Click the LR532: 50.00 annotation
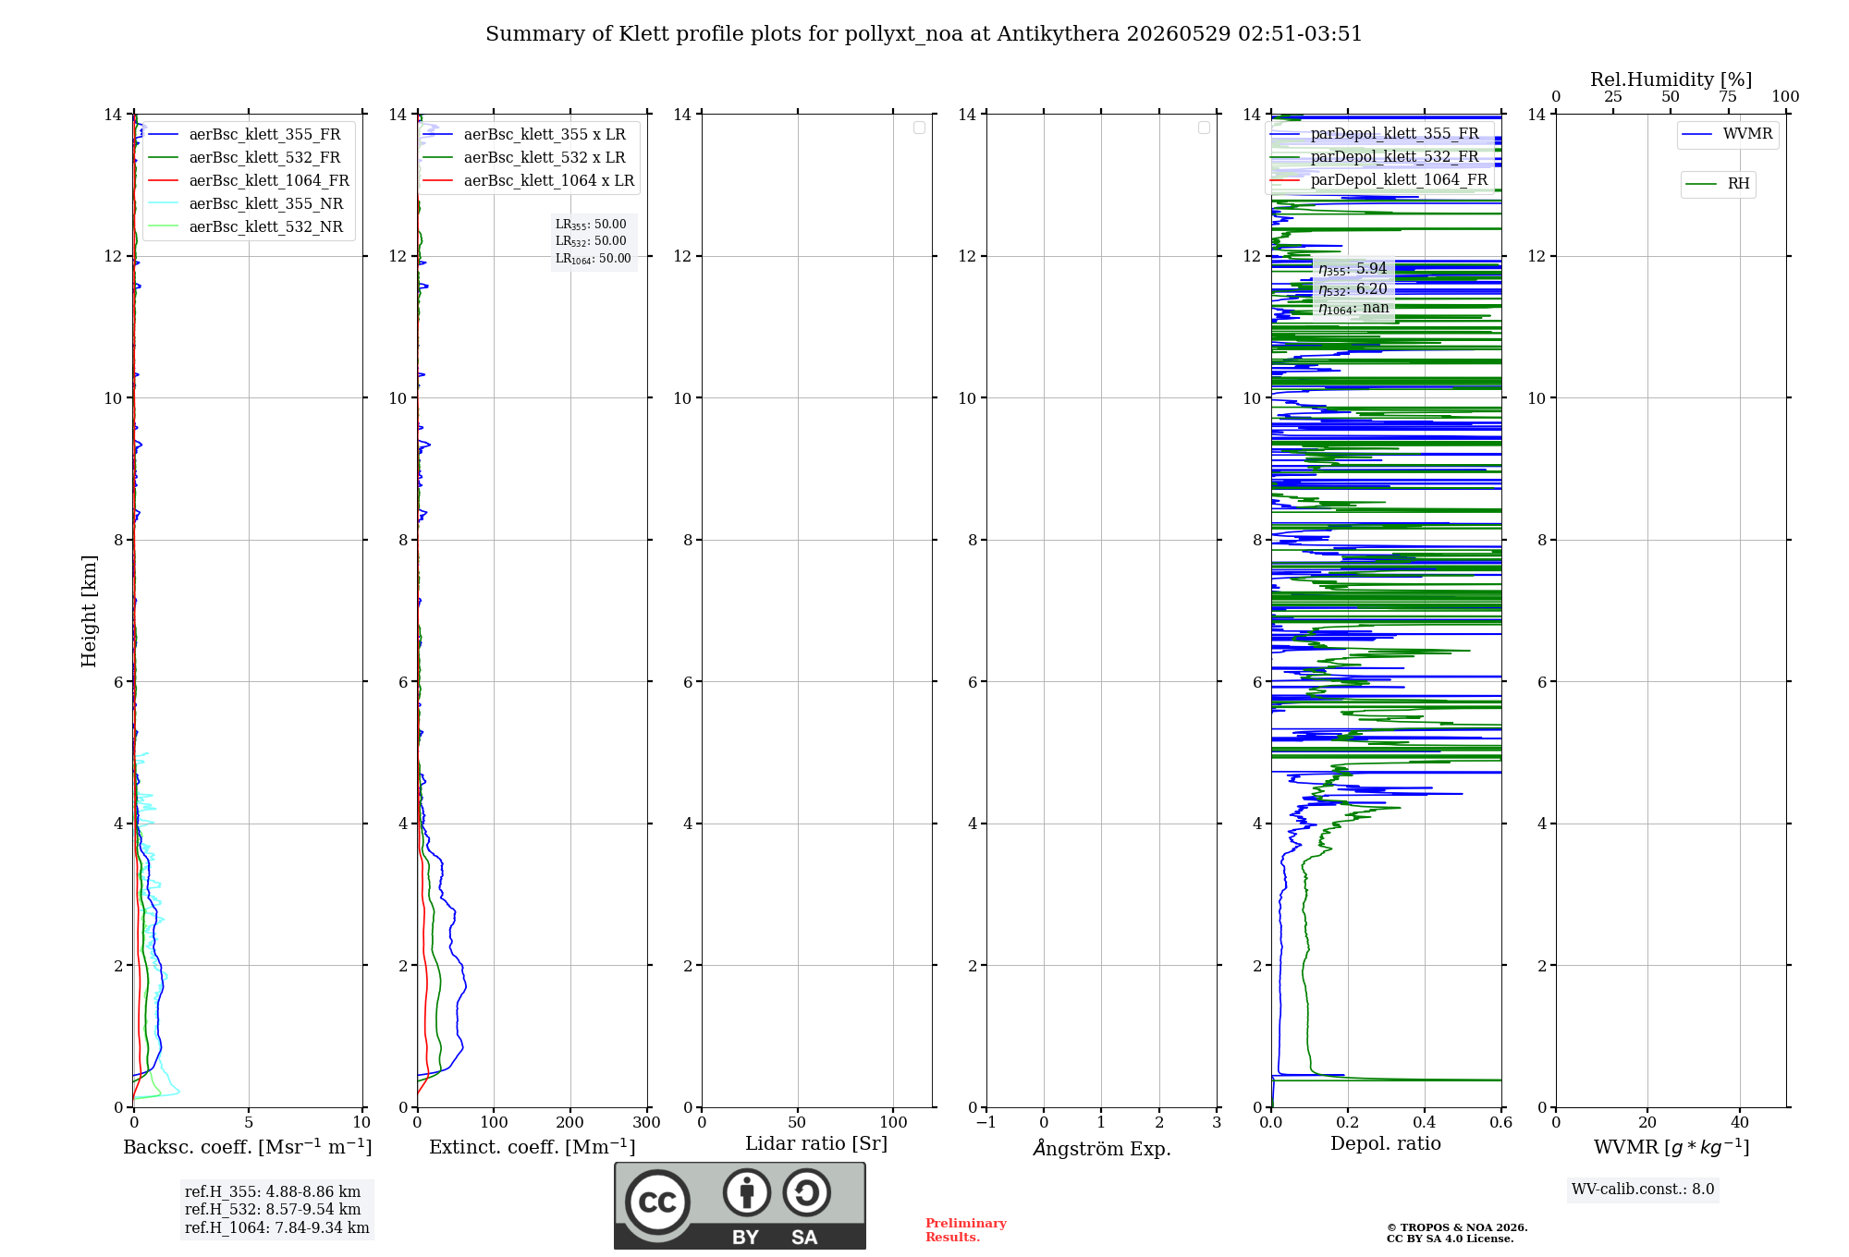This screenshot has height=1257, width=1849. (591, 241)
